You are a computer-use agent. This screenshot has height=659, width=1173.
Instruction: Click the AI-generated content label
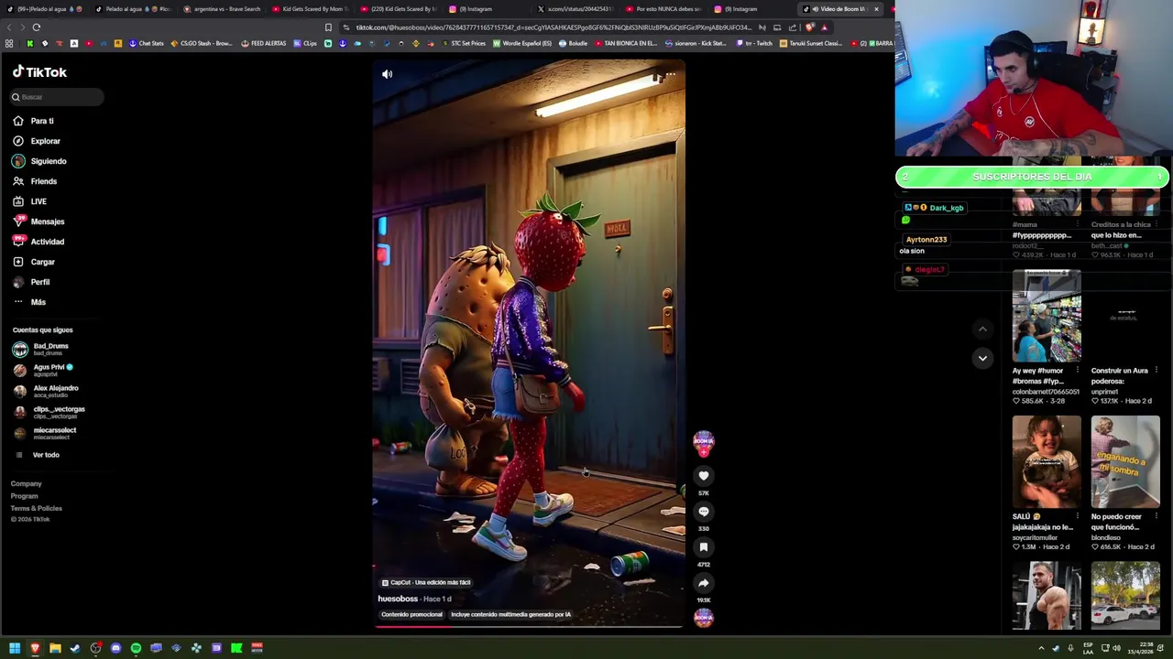coord(510,614)
